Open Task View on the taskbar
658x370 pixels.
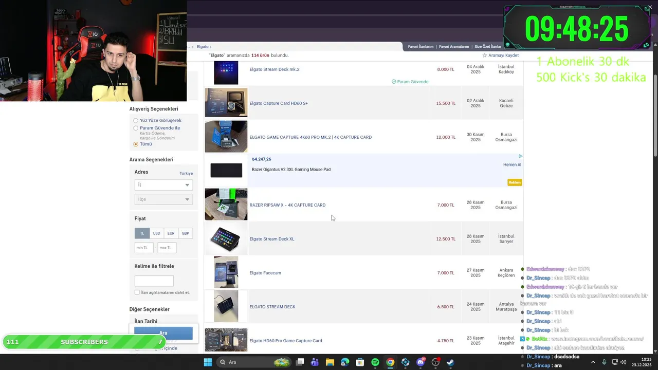[300, 362]
